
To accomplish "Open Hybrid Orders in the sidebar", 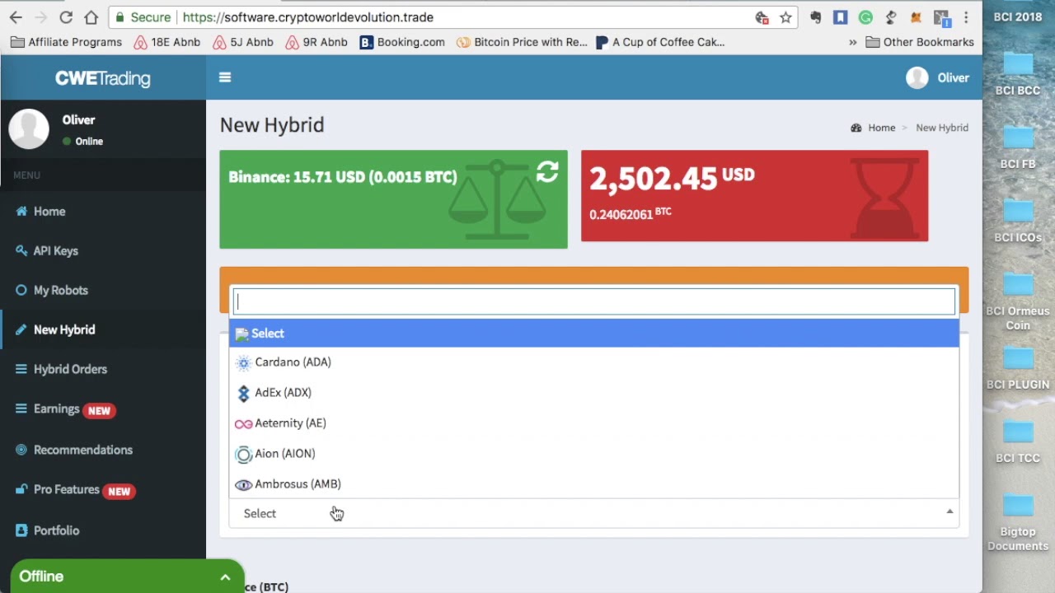I will point(103,370).
